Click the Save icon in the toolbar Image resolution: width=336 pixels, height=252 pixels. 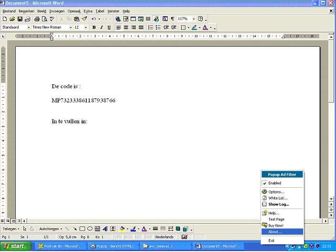tap(20, 19)
